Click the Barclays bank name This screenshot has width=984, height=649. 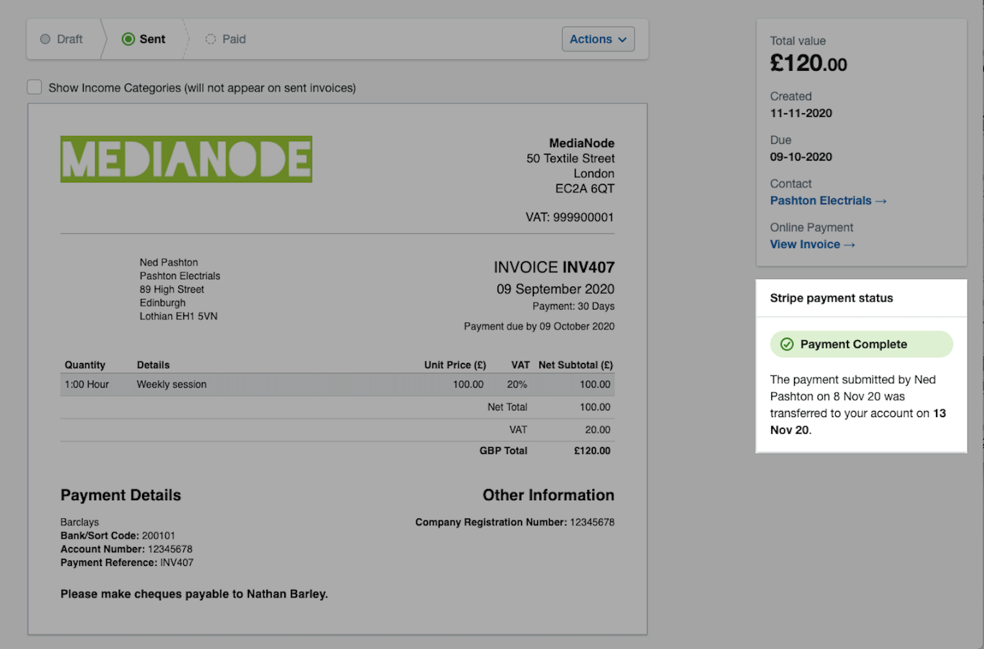[79, 522]
